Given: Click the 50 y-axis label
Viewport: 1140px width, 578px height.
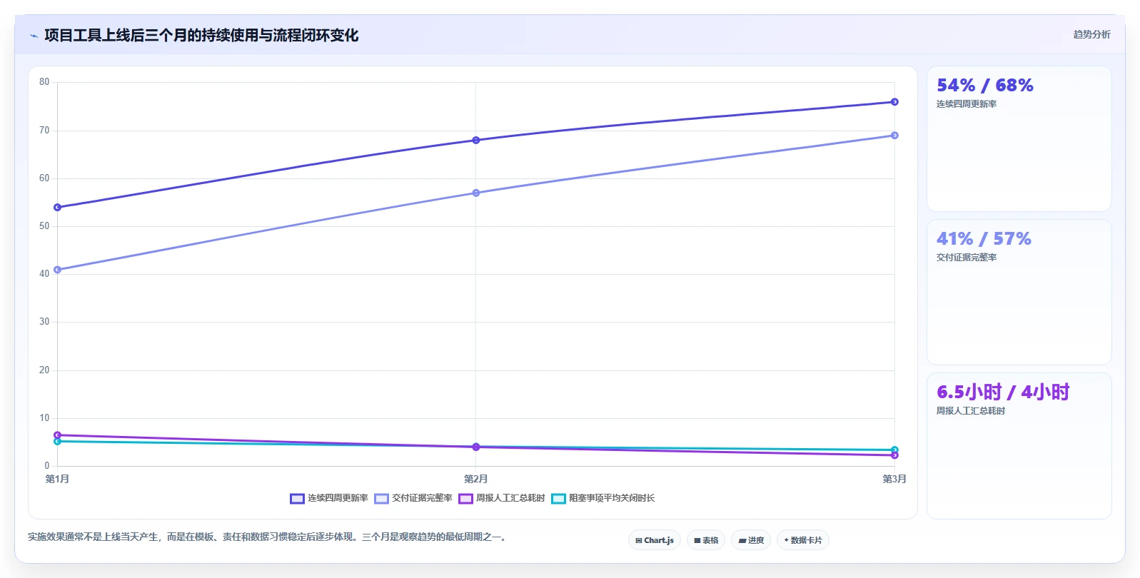Looking at the screenshot, I should coord(44,226).
